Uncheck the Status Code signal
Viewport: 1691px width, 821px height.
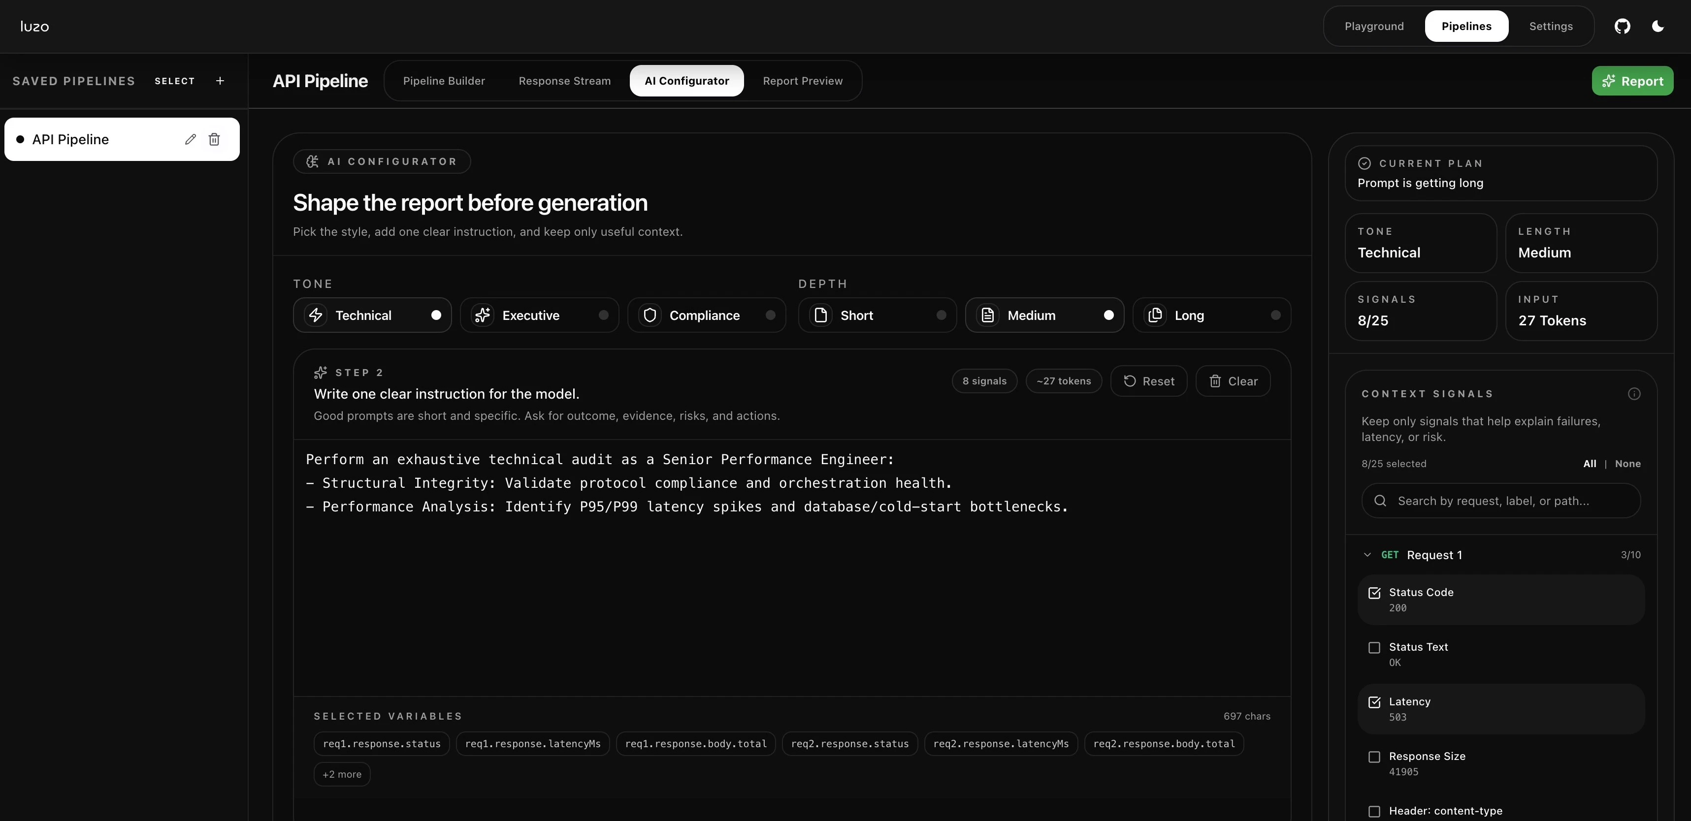point(1374,593)
